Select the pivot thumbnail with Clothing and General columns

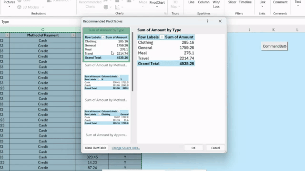tap(106, 117)
